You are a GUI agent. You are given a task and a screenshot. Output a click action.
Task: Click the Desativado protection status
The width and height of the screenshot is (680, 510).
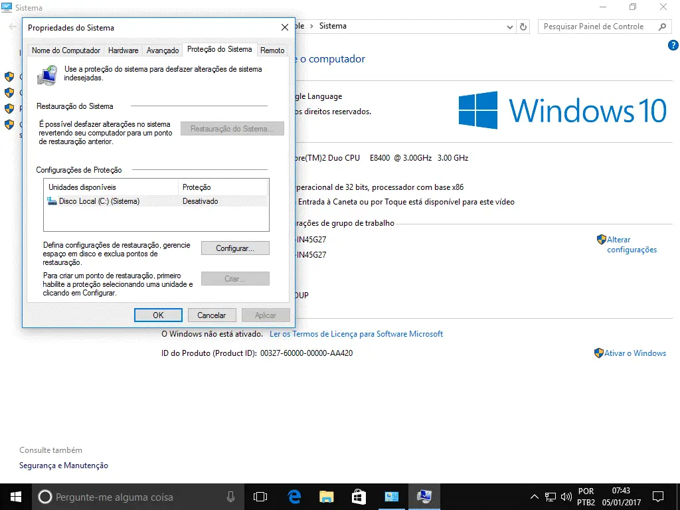point(201,201)
